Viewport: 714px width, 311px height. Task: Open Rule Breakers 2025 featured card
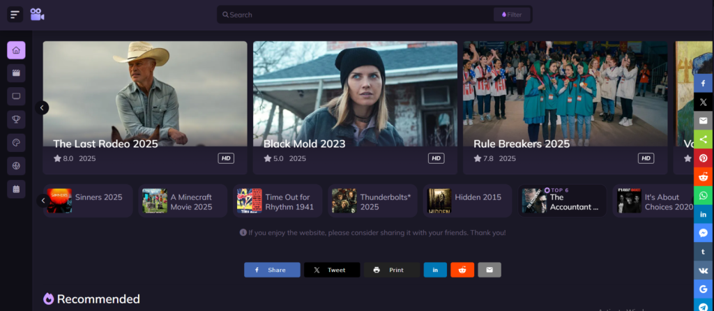coord(565,108)
